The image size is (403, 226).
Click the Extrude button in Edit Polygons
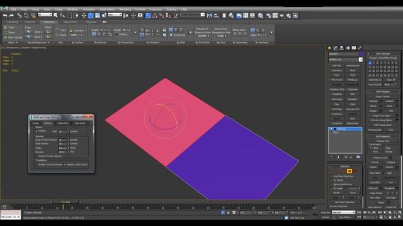pyautogui.click(x=373, y=101)
